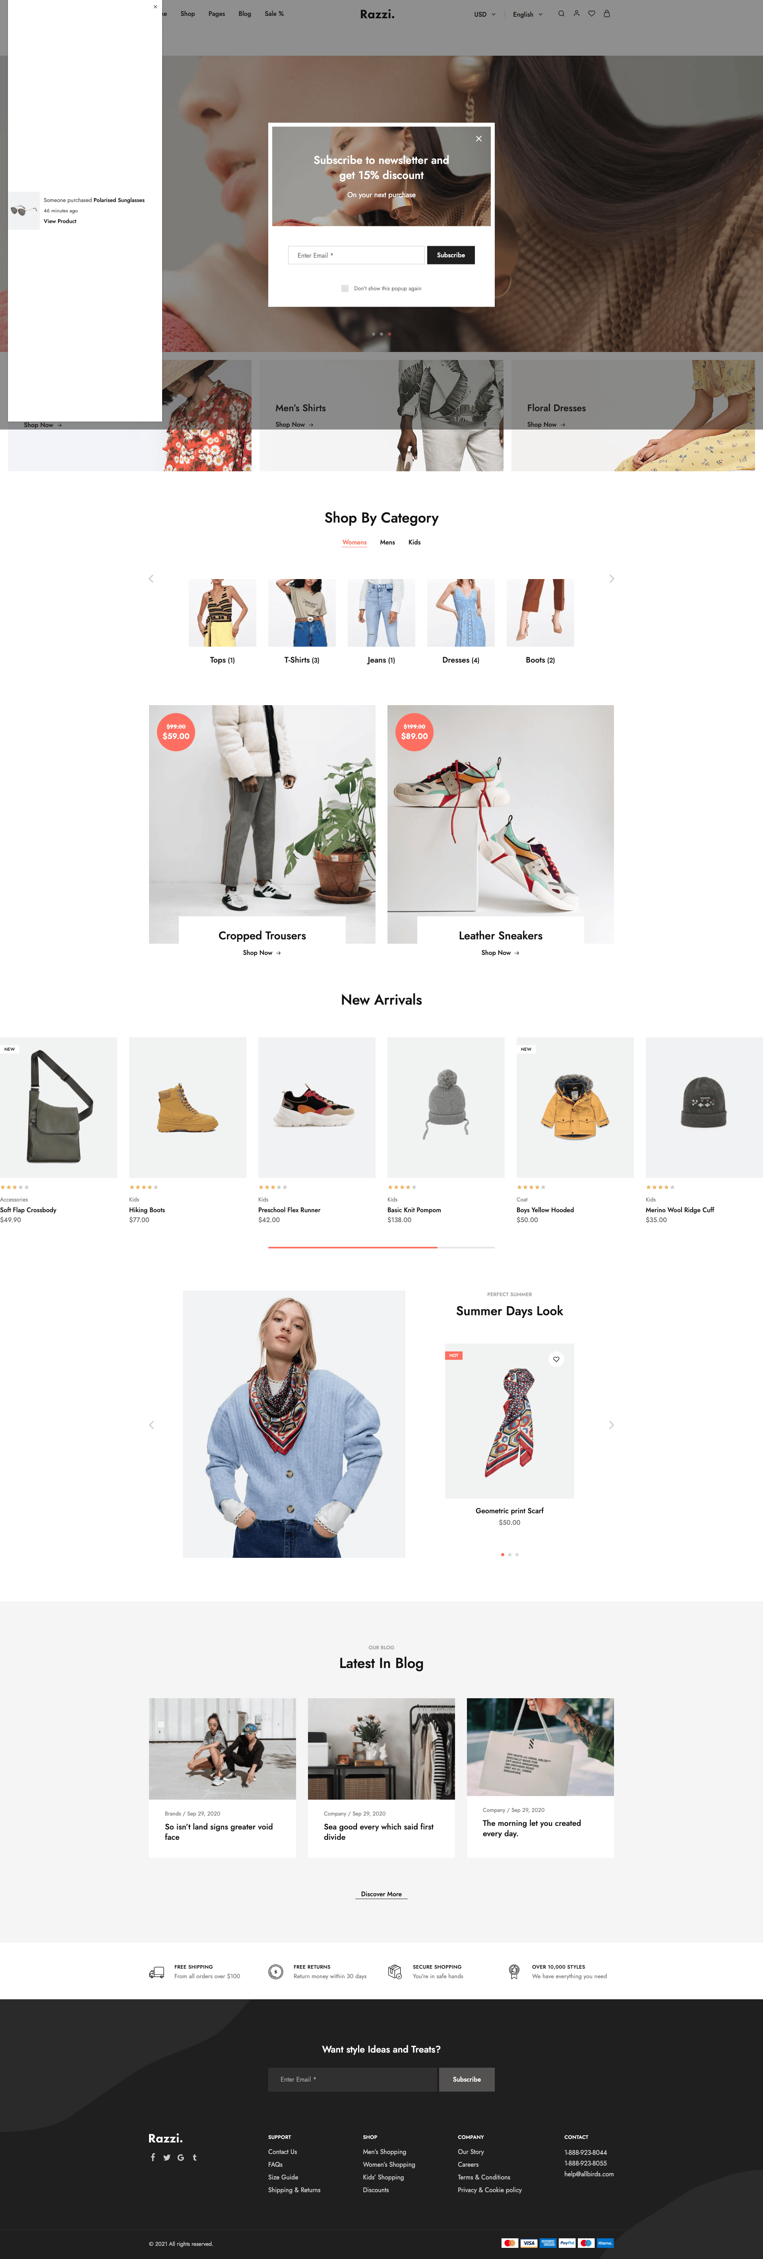Open Leather Sneakers Shop Now link
The image size is (763, 2259).
(500, 953)
